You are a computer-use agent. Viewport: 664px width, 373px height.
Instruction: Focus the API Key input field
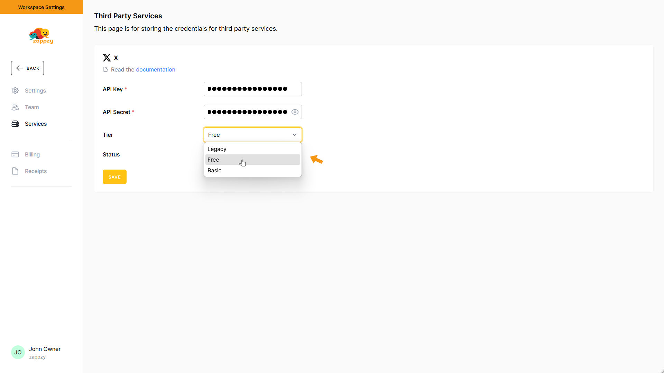click(252, 89)
